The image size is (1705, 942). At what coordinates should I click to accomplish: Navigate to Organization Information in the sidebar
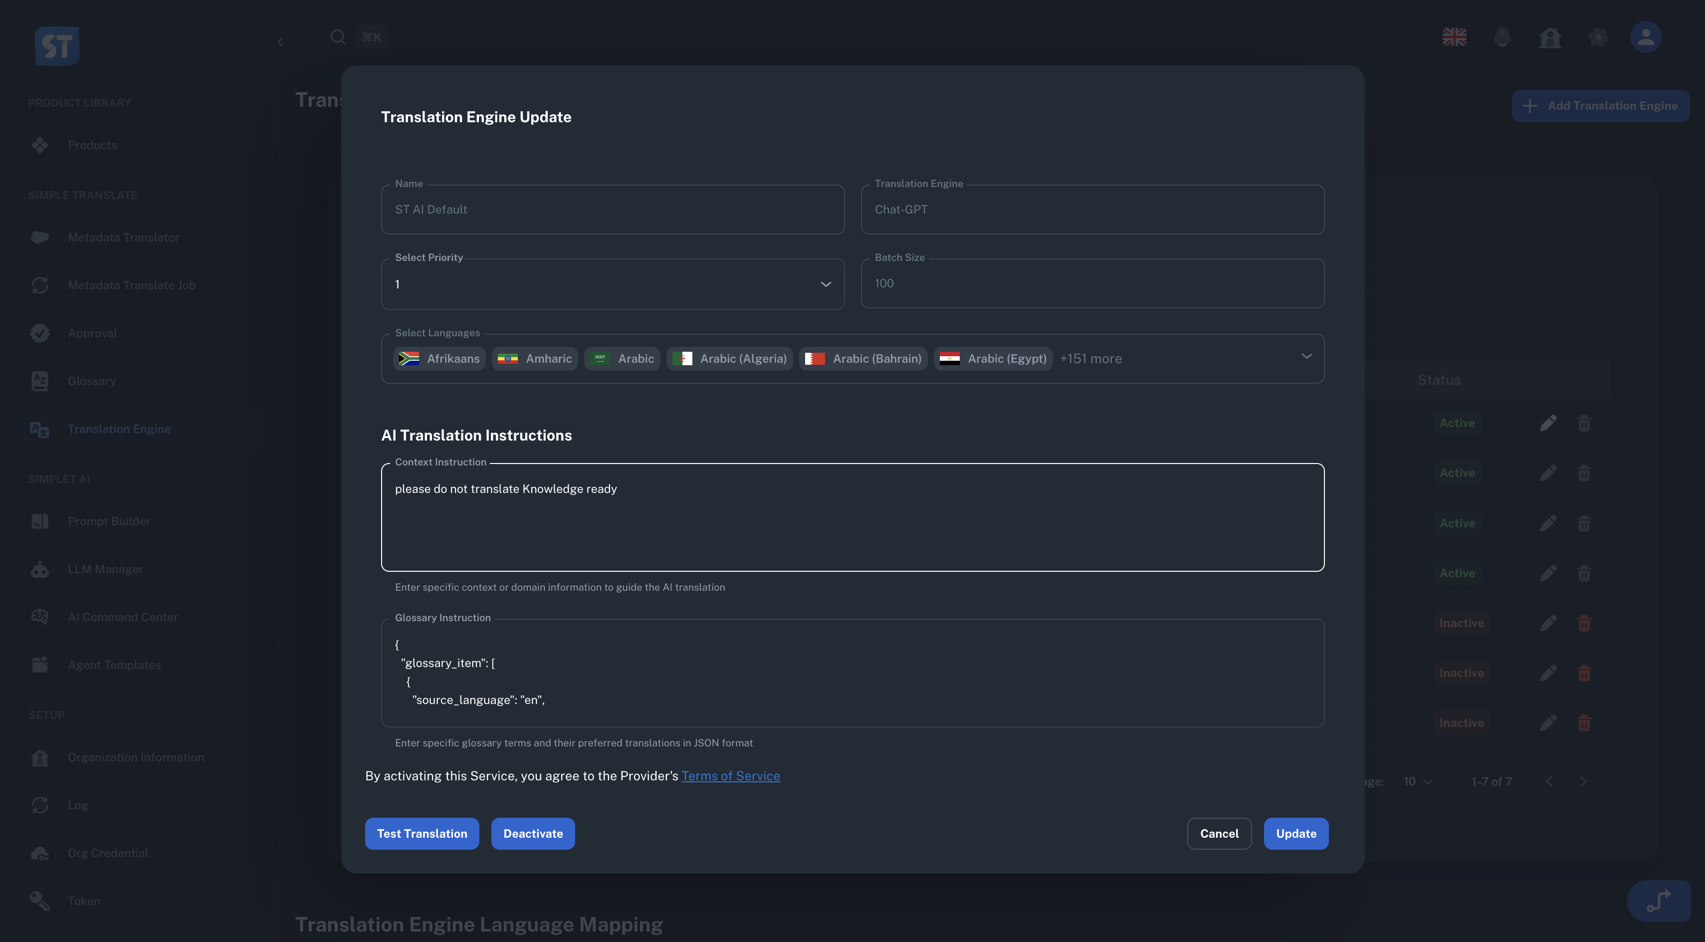tap(136, 757)
